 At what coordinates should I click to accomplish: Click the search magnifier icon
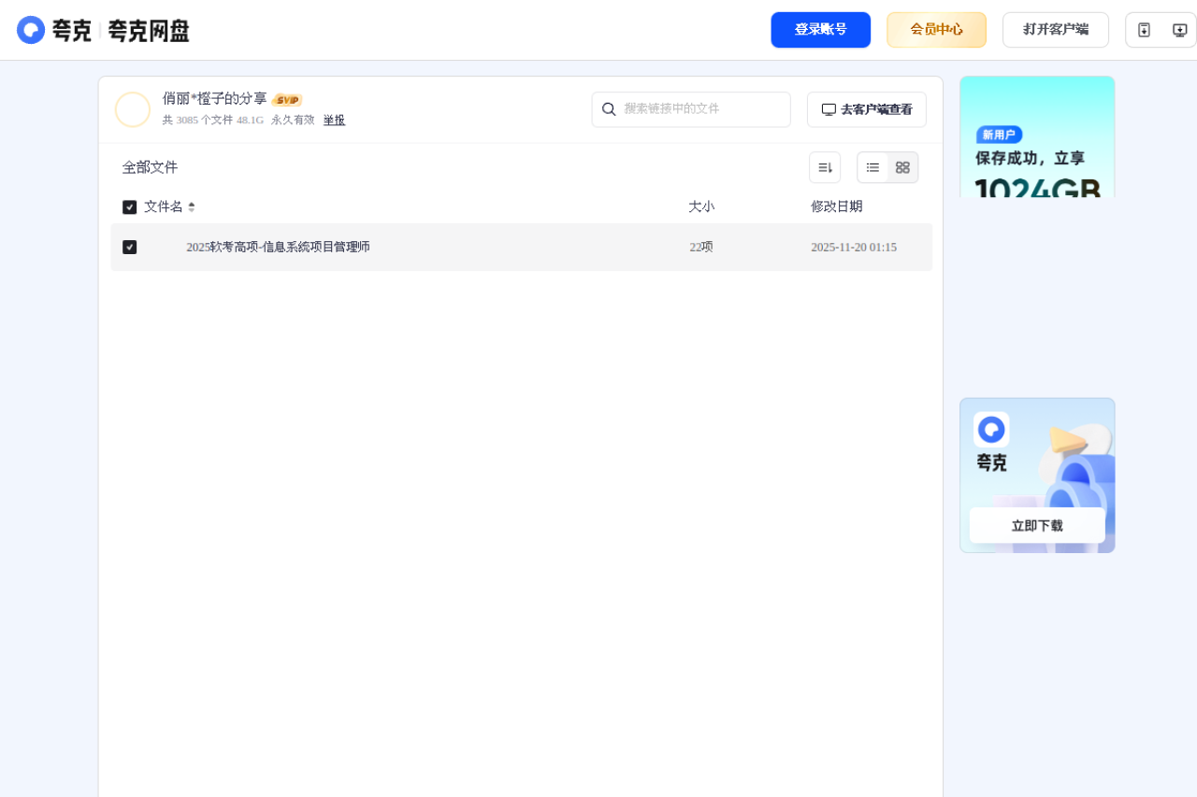coord(609,109)
